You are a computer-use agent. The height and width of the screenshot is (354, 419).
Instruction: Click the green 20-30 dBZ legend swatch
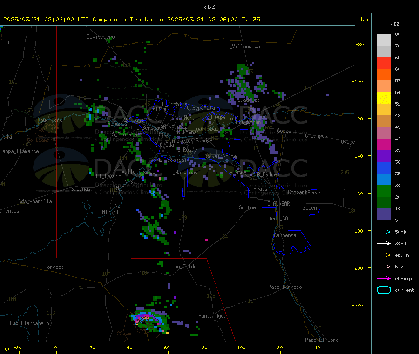384,191
